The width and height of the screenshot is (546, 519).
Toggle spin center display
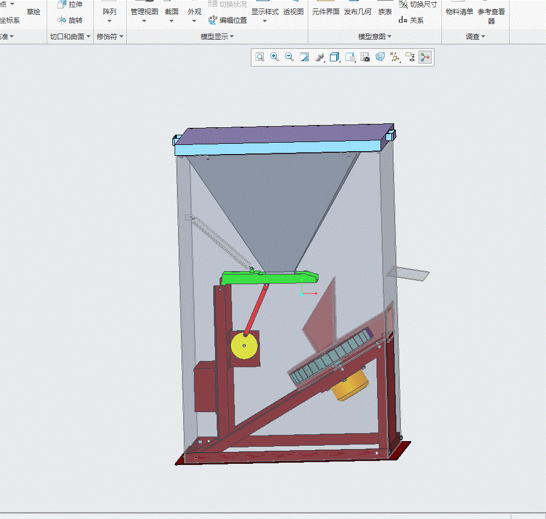(x=425, y=57)
